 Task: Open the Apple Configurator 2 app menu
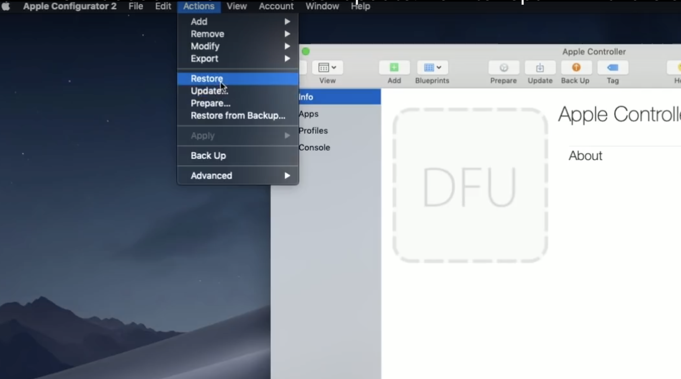pos(70,6)
